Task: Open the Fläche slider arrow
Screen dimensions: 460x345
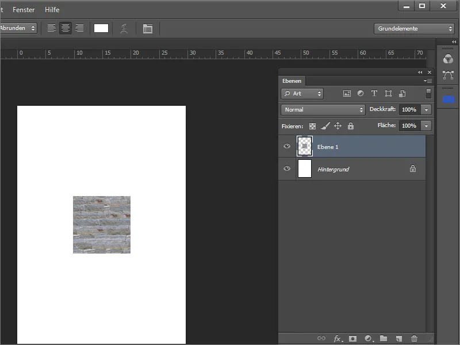Action: pos(426,126)
